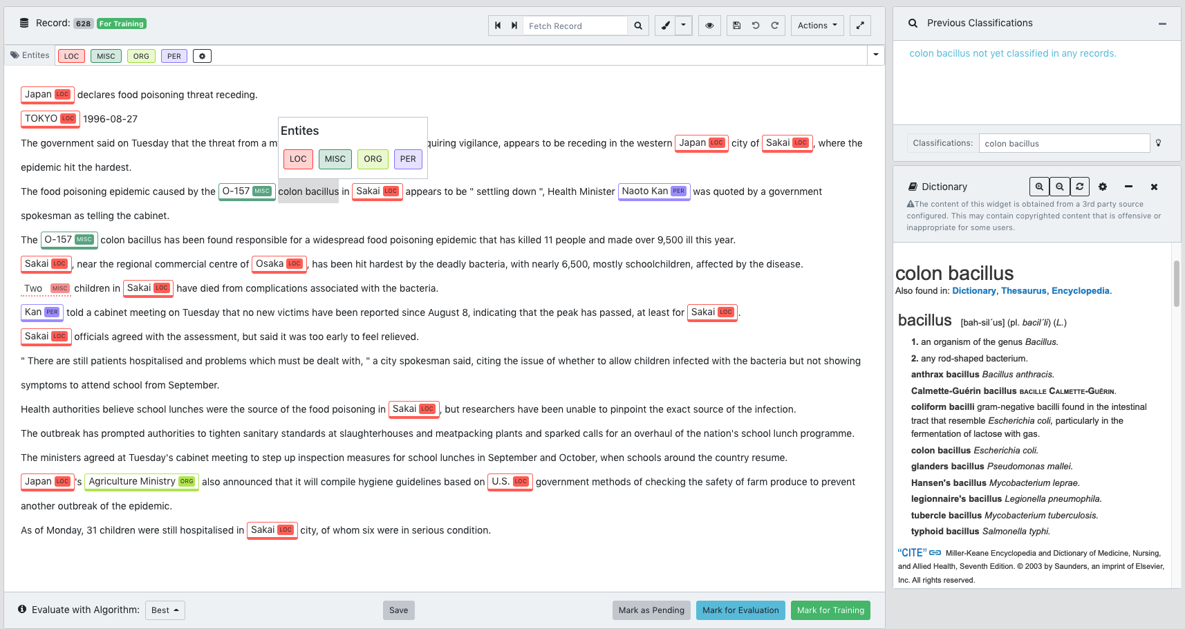Screen dimensions: 1185x629
Task: Redo the last change
Action: pos(774,25)
